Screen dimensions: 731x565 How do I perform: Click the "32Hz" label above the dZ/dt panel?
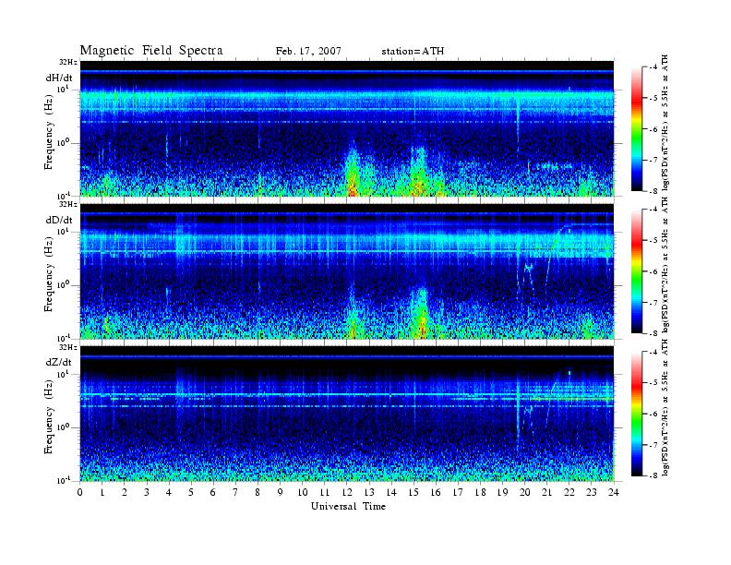pyautogui.click(x=68, y=347)
